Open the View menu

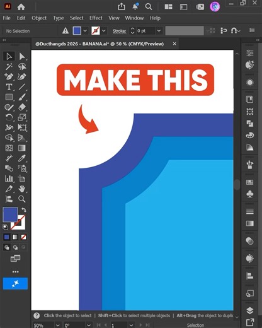114,18
